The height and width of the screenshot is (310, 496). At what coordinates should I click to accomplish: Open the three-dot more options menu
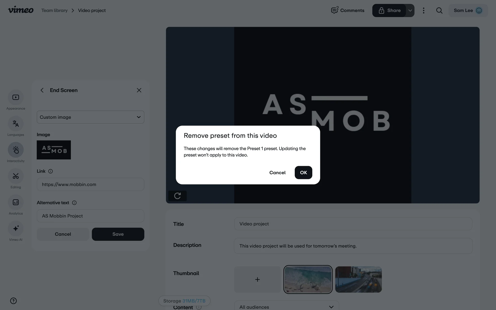tap(423, 11)
